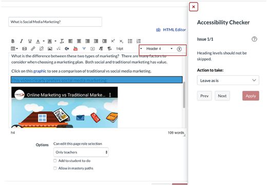The image size is (267, 186).
Task: Record or upload media
Action: [92, 49]
